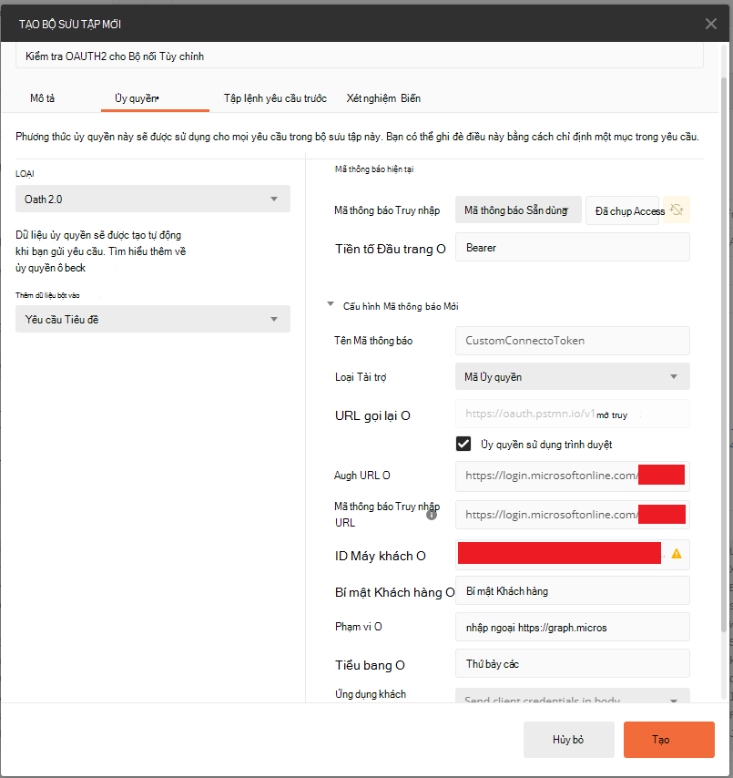The width and height of the screenshot is (733, 778).
Task: Open the Mã thông báo Sẵn dùng dropdown
Action: pos(518,210)
